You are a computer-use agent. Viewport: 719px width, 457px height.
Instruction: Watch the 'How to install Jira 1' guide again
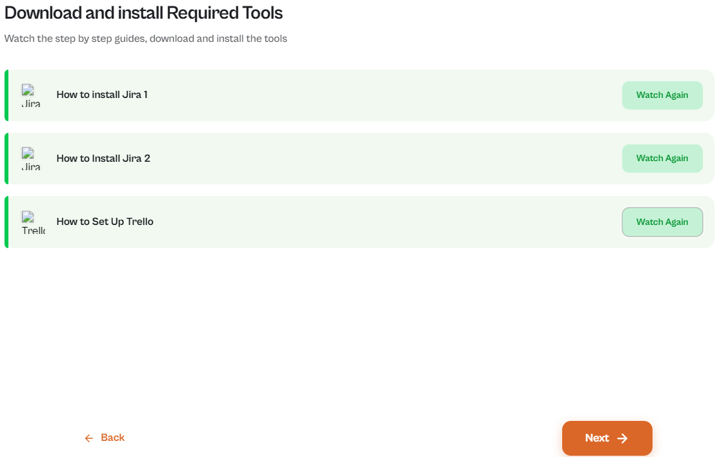[662, 95]
